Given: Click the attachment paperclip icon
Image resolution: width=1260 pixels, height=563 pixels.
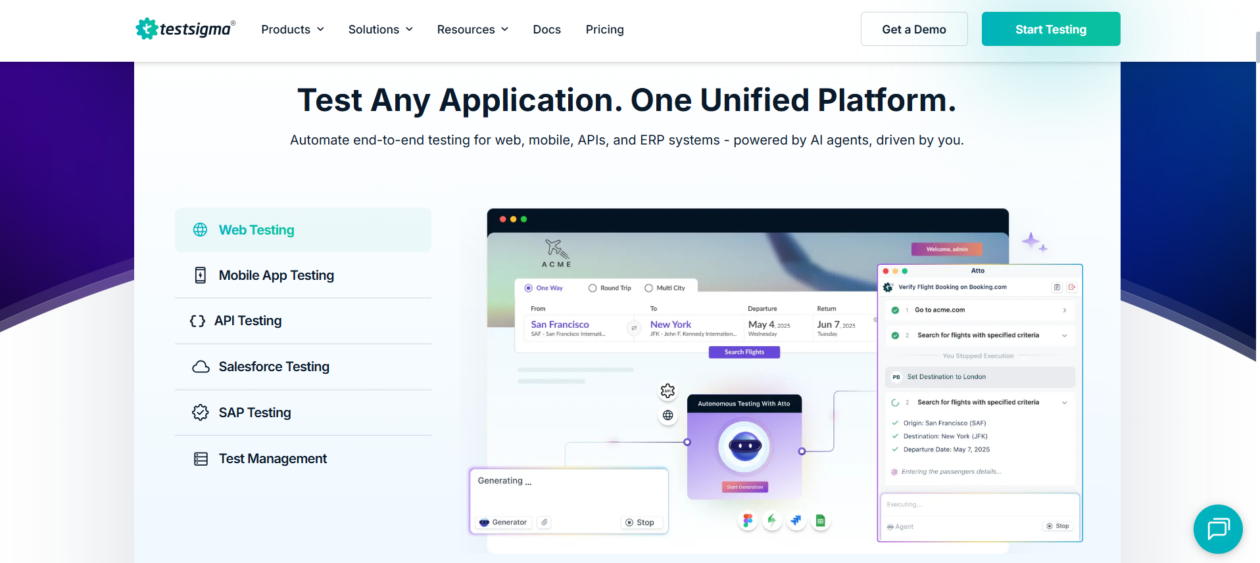Looking at the screenshot, I should 544,522.
